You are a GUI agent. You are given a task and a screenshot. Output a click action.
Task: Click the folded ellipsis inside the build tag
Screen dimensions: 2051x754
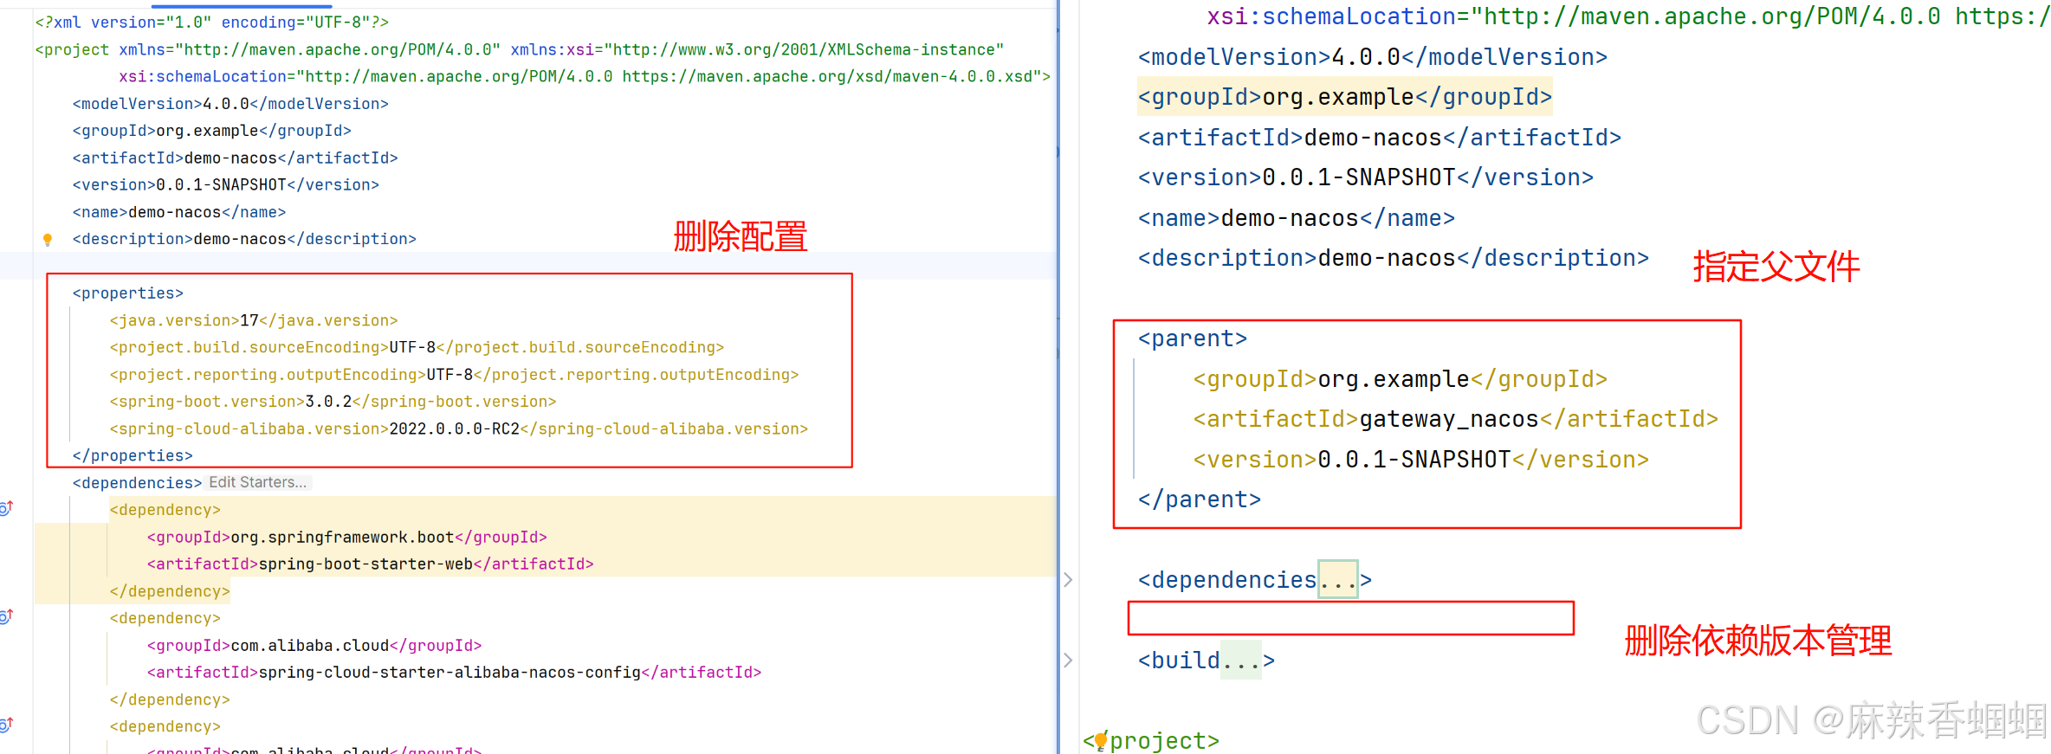tap(1240, 661)
